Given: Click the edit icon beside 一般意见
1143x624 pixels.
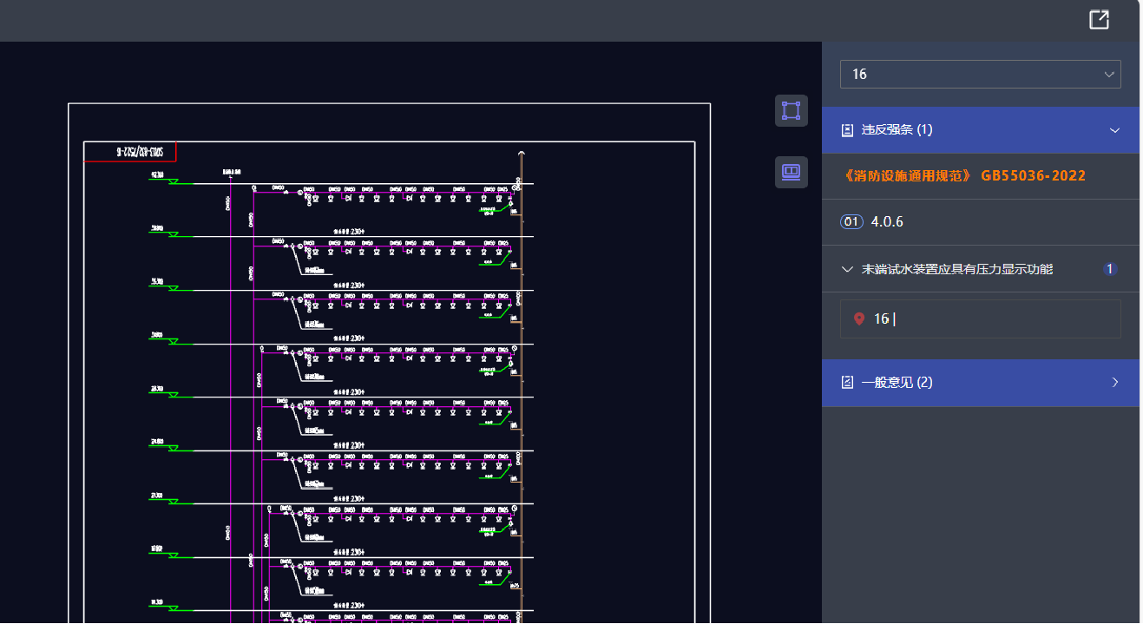Looking at the screenshot, I should 848,383.
